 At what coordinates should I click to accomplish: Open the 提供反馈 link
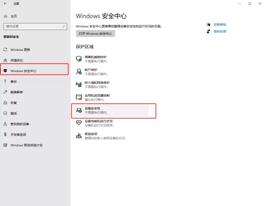(x=220, y=31)
